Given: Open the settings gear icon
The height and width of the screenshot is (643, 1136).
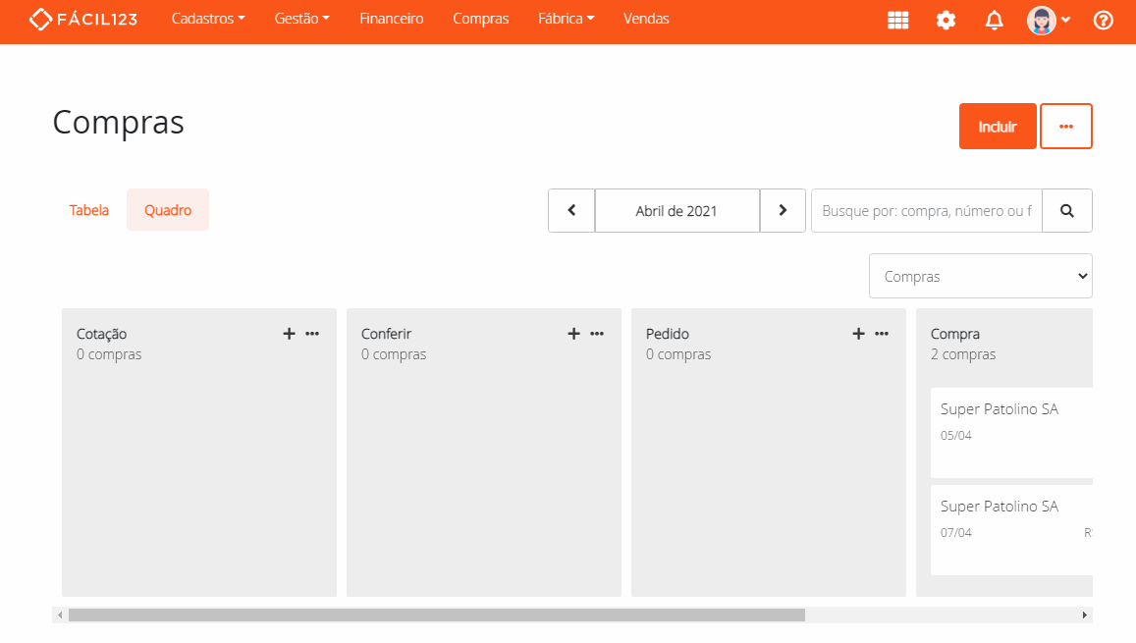Looking at the screenshot, I should click(x=945, y=20).
